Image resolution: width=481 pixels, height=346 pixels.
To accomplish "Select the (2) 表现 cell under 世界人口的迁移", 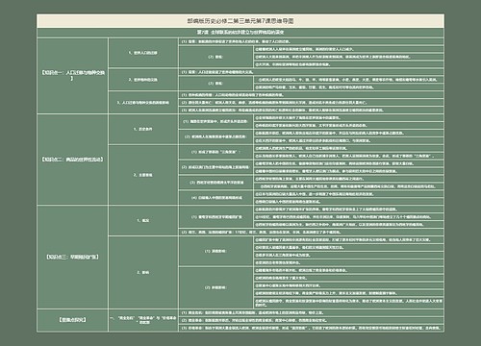I will point(215,57).
